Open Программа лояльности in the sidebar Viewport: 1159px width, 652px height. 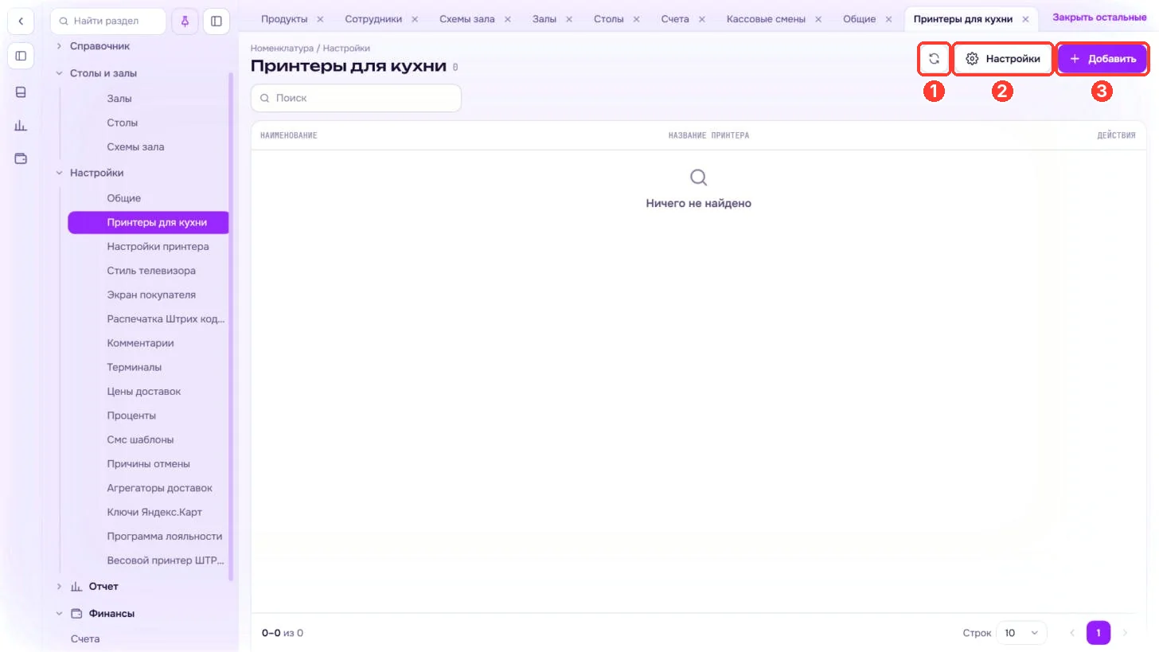[165, 537]
